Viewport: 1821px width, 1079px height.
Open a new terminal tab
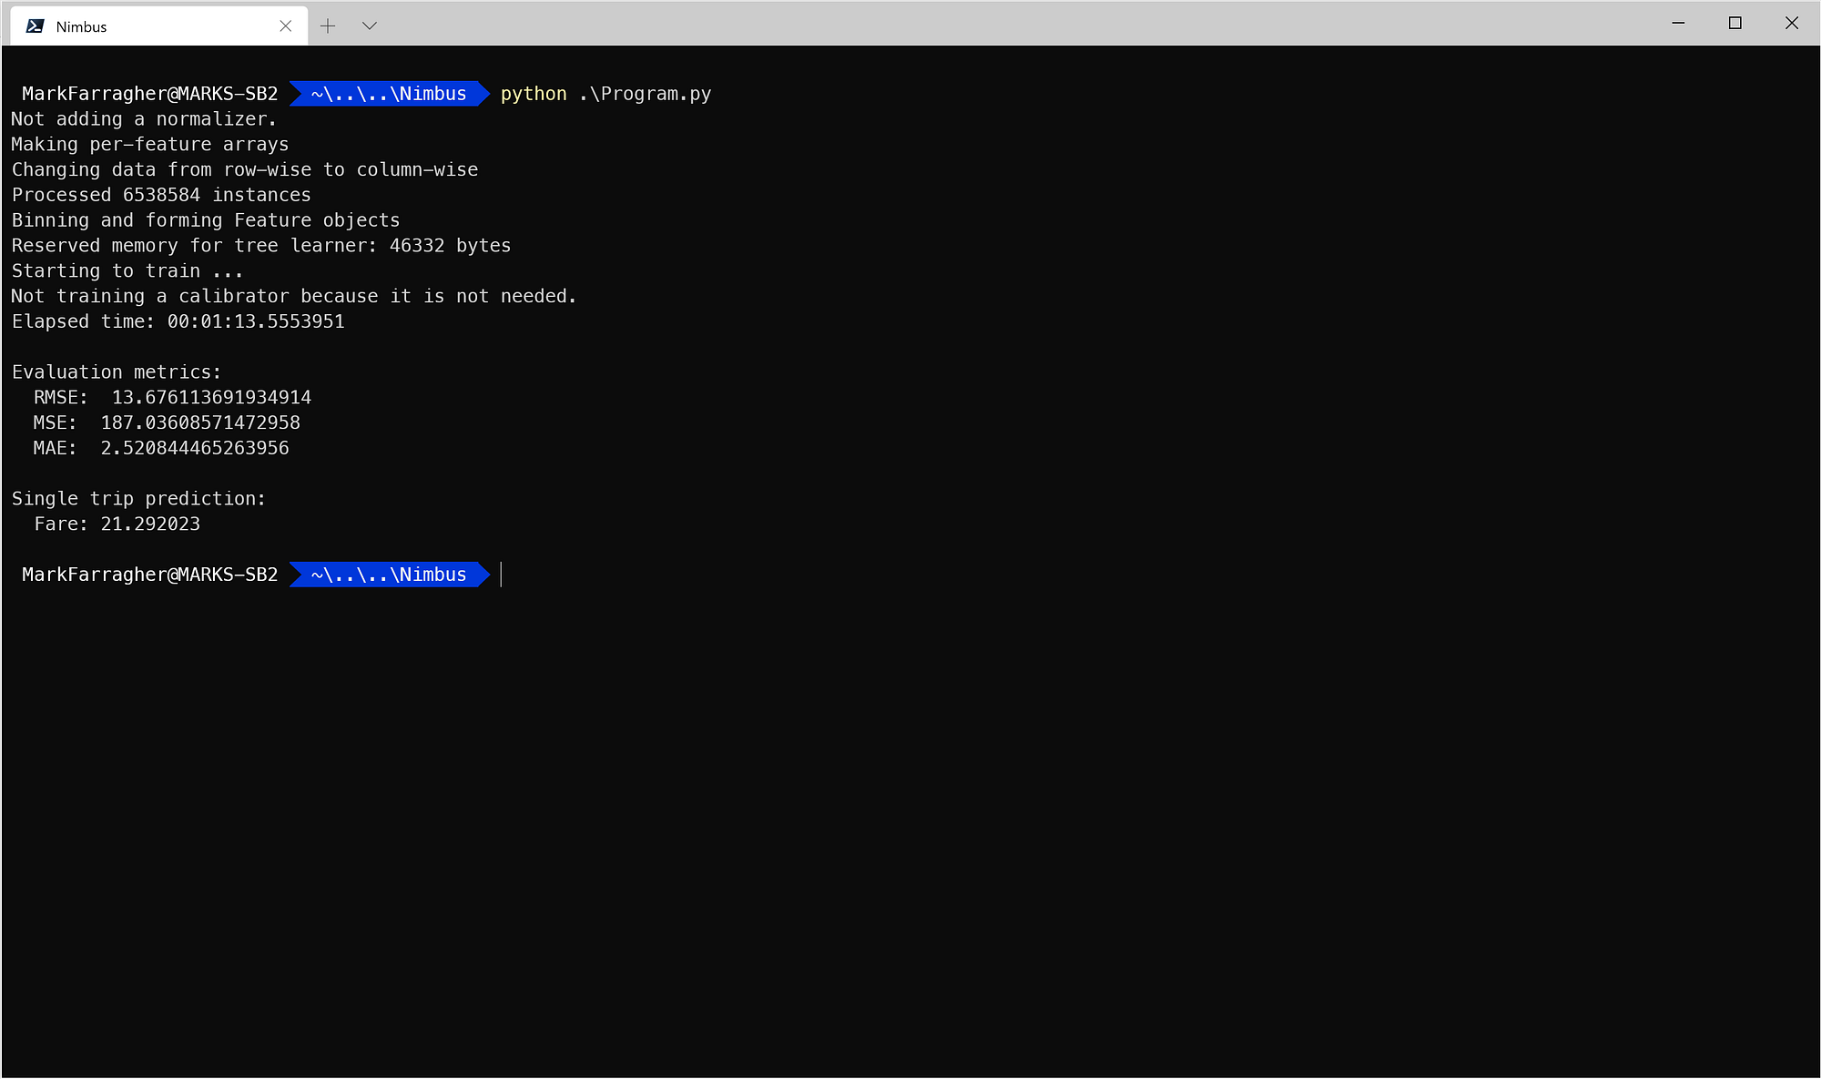(x=328, y=26)
